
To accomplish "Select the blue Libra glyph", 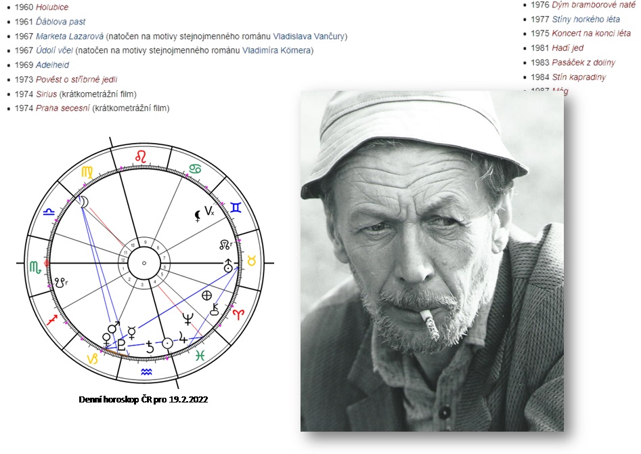I will pyautogui.click(x=49, y=211).
